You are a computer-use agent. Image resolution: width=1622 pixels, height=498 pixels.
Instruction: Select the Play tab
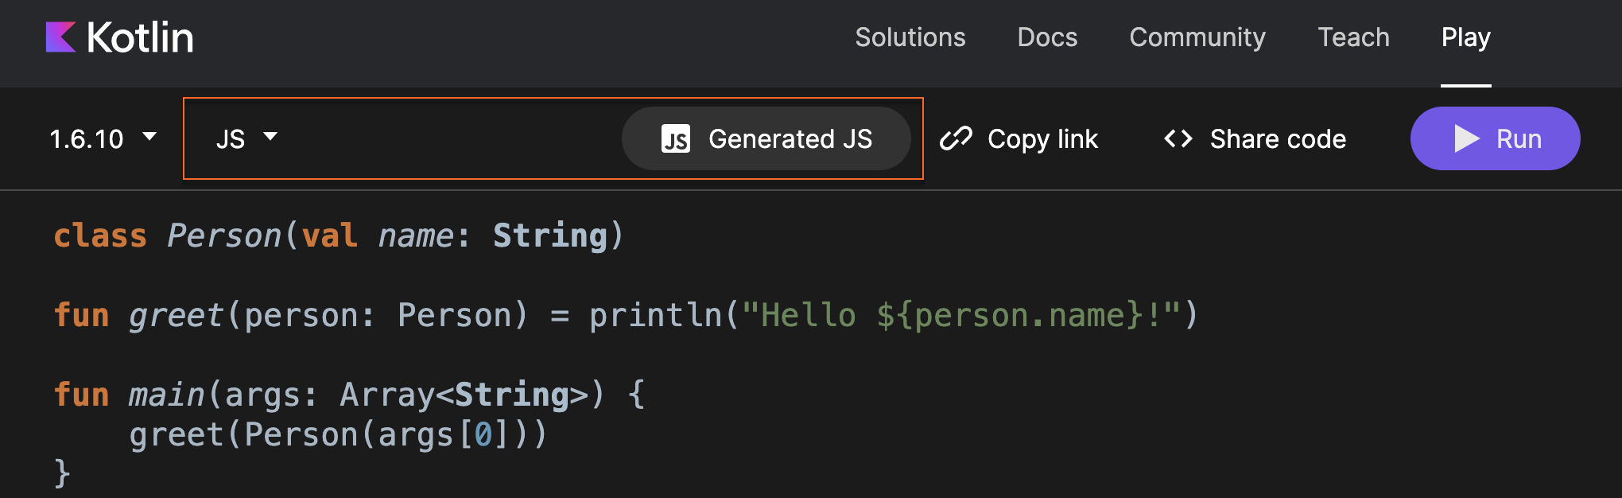(x=1466, y=37)
